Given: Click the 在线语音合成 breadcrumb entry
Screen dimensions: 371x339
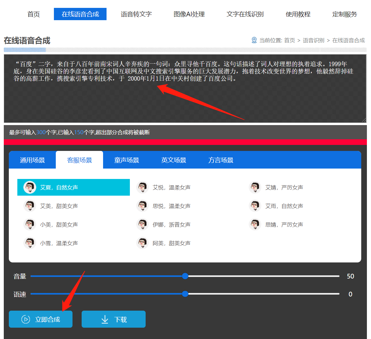Looking at the screenshot, I should tap(349, 40).
